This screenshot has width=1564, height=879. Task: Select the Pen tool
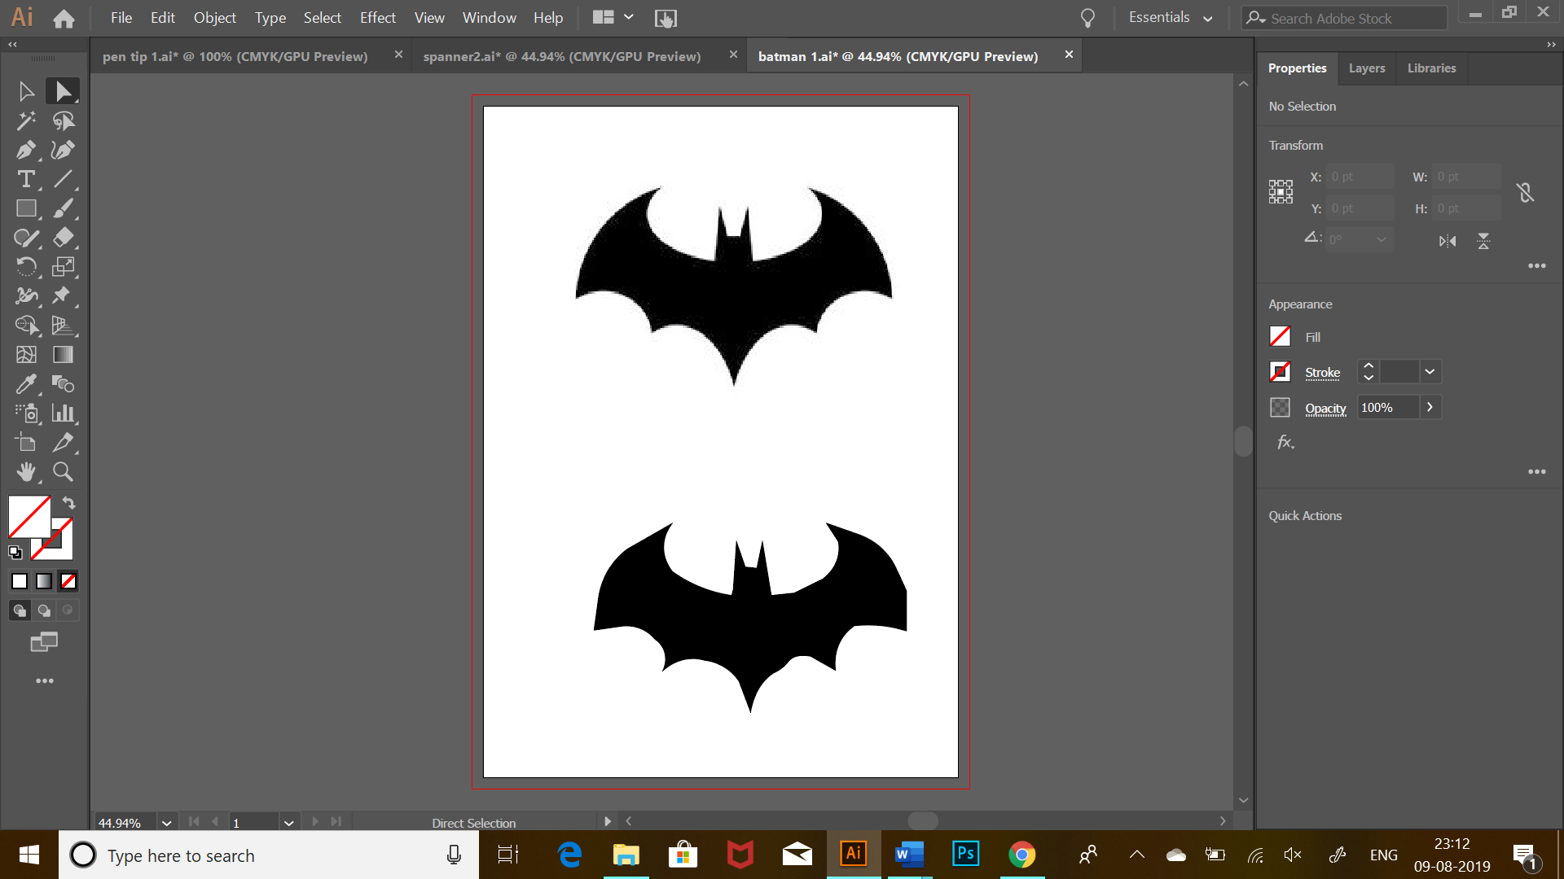pos(25,151)
